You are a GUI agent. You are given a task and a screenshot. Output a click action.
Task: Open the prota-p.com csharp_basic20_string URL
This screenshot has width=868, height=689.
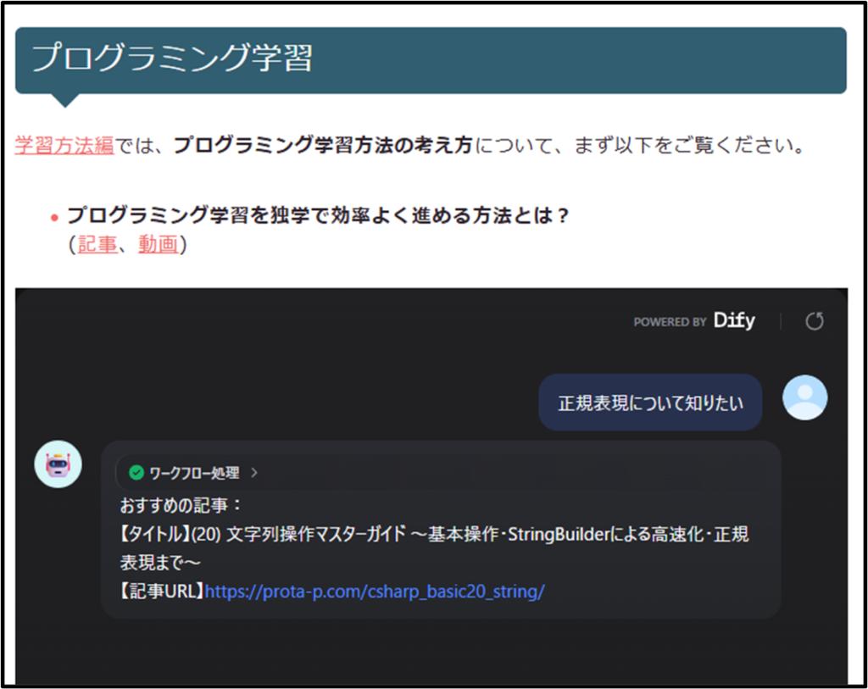point(374,592)
